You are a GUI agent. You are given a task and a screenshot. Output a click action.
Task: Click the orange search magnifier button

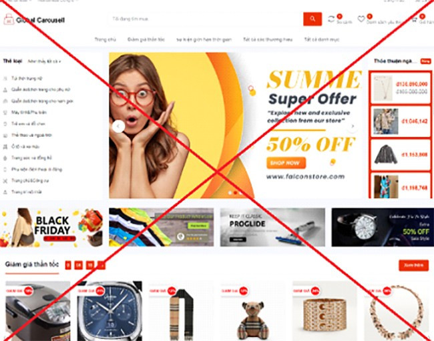tap(312, 19)
